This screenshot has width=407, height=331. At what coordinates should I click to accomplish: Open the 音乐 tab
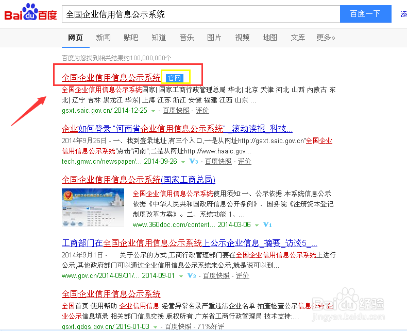point(186,38)
